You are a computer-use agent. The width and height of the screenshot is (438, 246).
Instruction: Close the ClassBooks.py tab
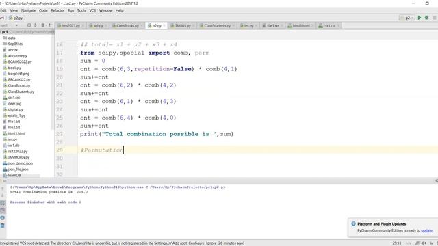pyautogui.click(x=142, y=26)
